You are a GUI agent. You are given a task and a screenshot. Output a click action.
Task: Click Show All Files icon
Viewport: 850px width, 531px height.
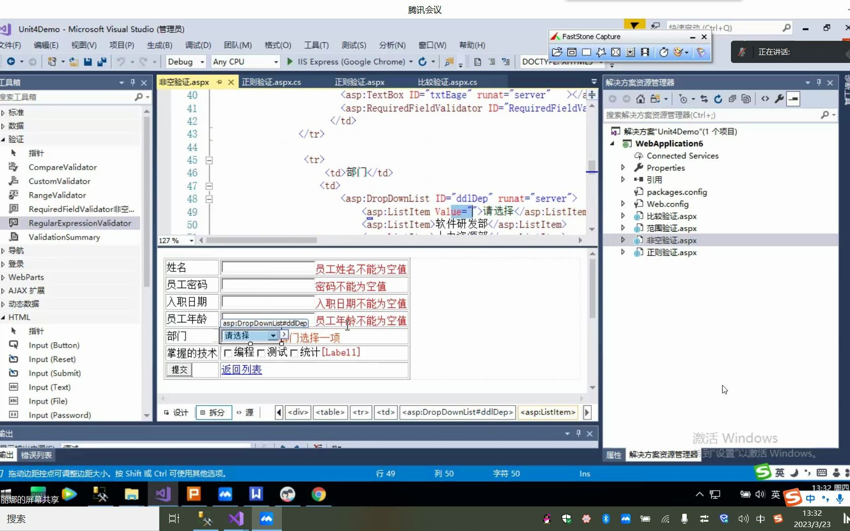coord(746,99)
